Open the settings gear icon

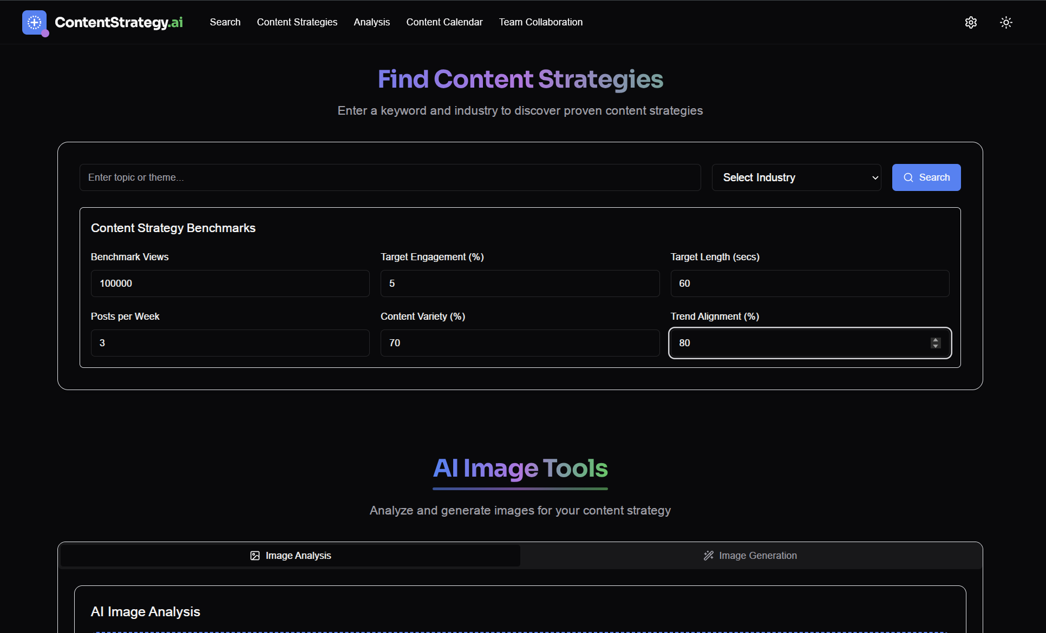971,22
